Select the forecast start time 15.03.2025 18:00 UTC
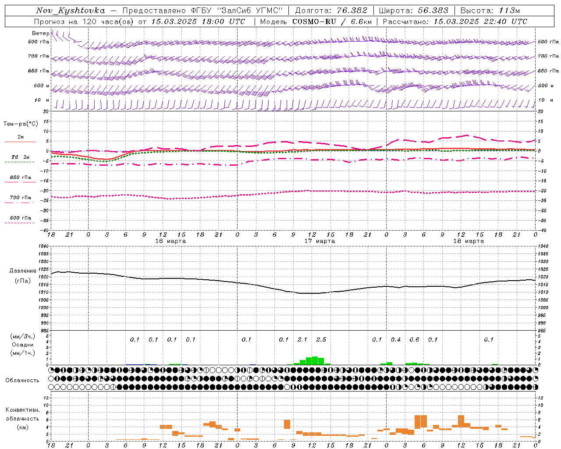 (198, 21)
